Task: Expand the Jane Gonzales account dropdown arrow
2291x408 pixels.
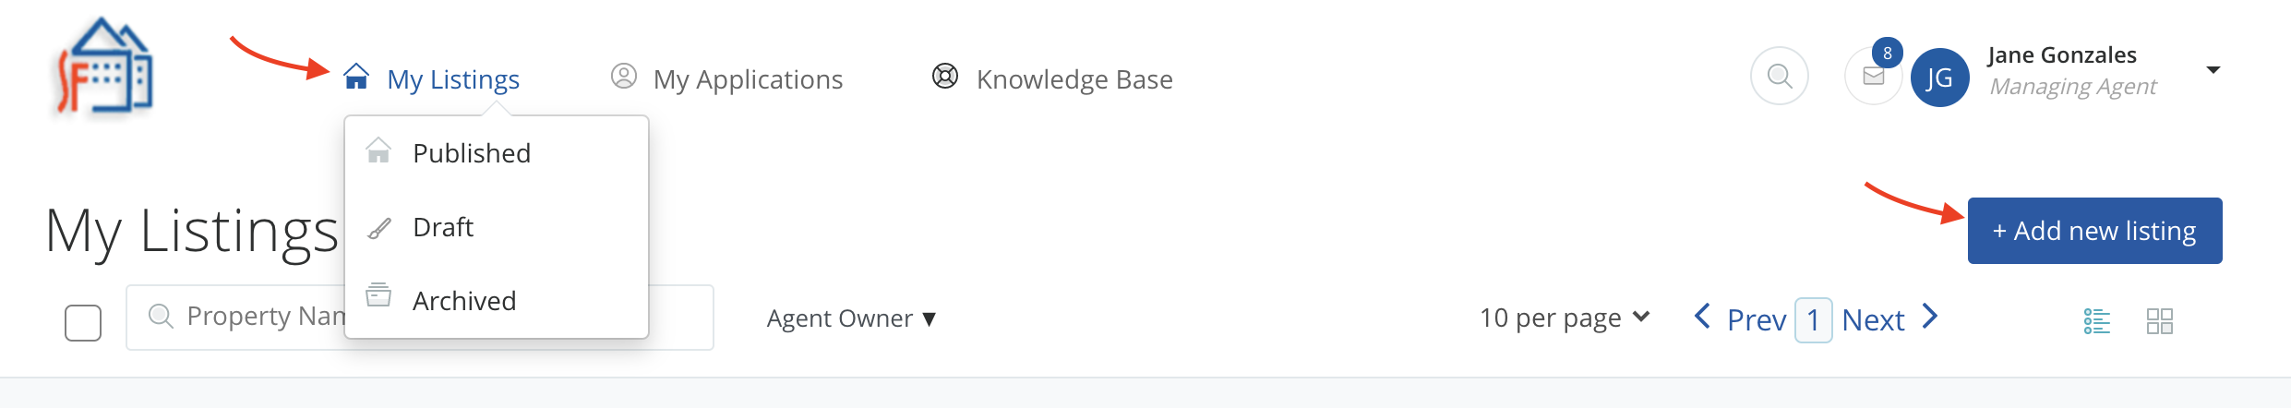Action: coord(2213,70)
